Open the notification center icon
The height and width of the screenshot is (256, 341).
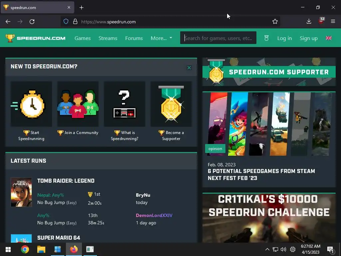[330, 249]
